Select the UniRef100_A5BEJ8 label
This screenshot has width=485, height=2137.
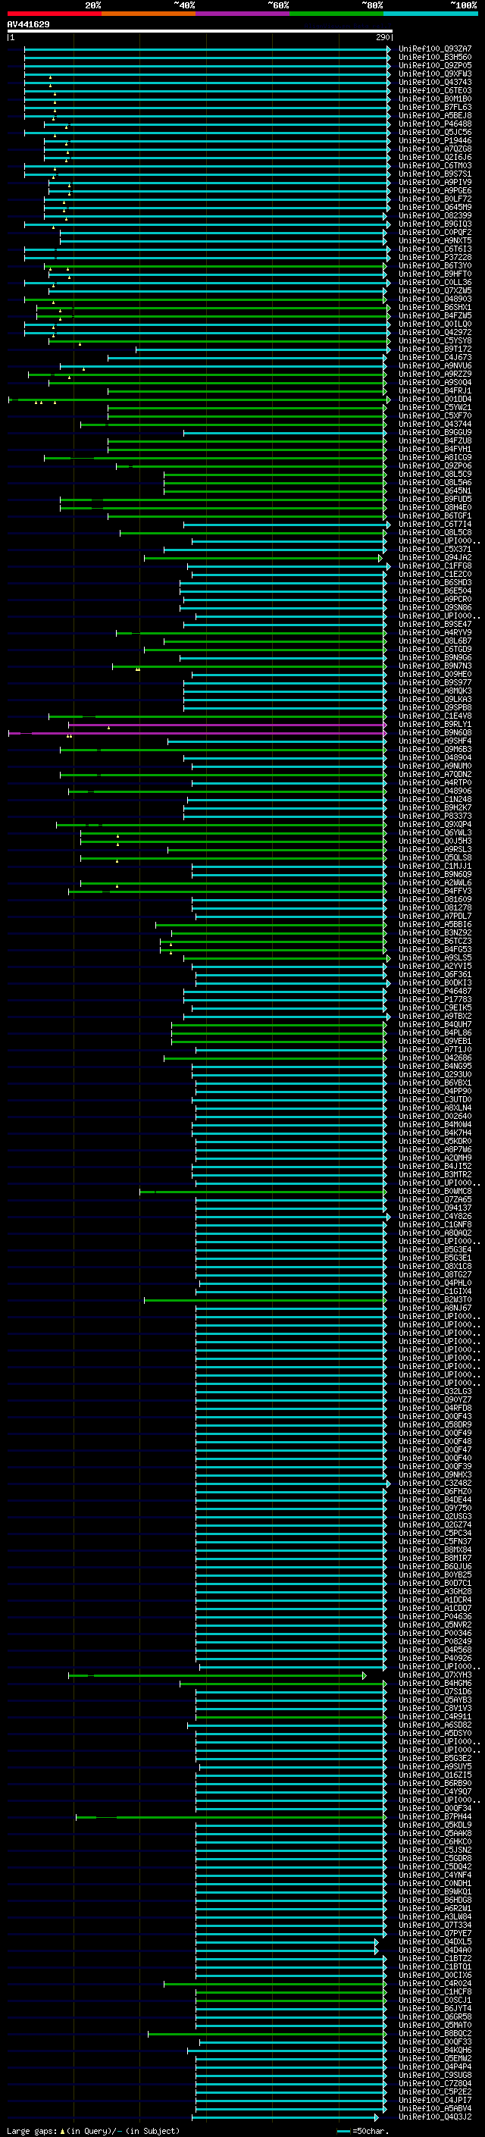point(435,115)
